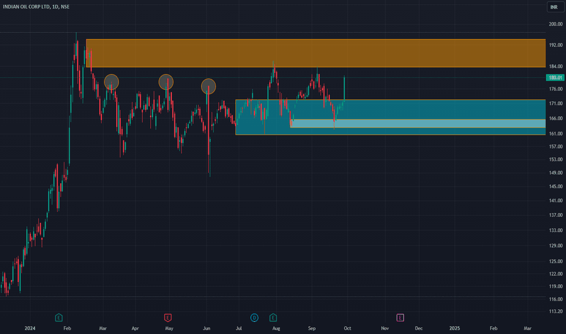The width and height of the screenshot is (566, 334).
Task: Click the 119.00 price axis label
Action: click(556, 287)
